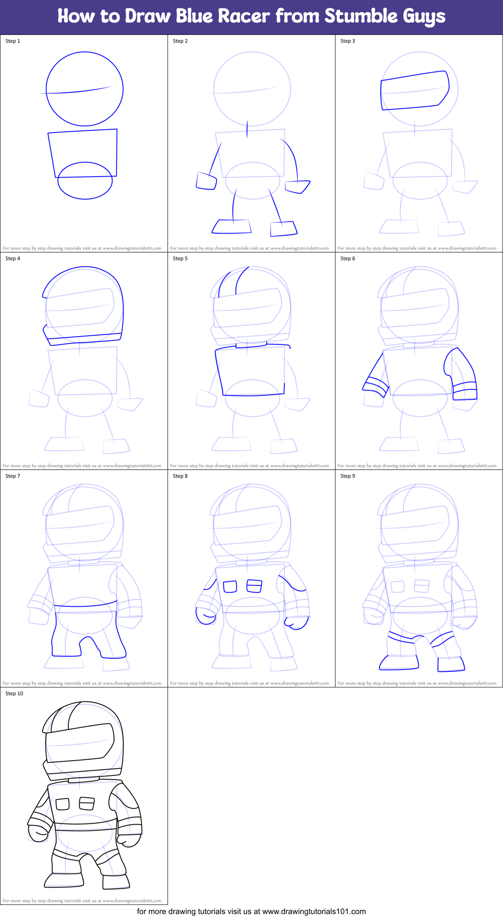Click the "Step 10" label
The height and width of the screenshot is (918, 503).
[x=14, y=694]
